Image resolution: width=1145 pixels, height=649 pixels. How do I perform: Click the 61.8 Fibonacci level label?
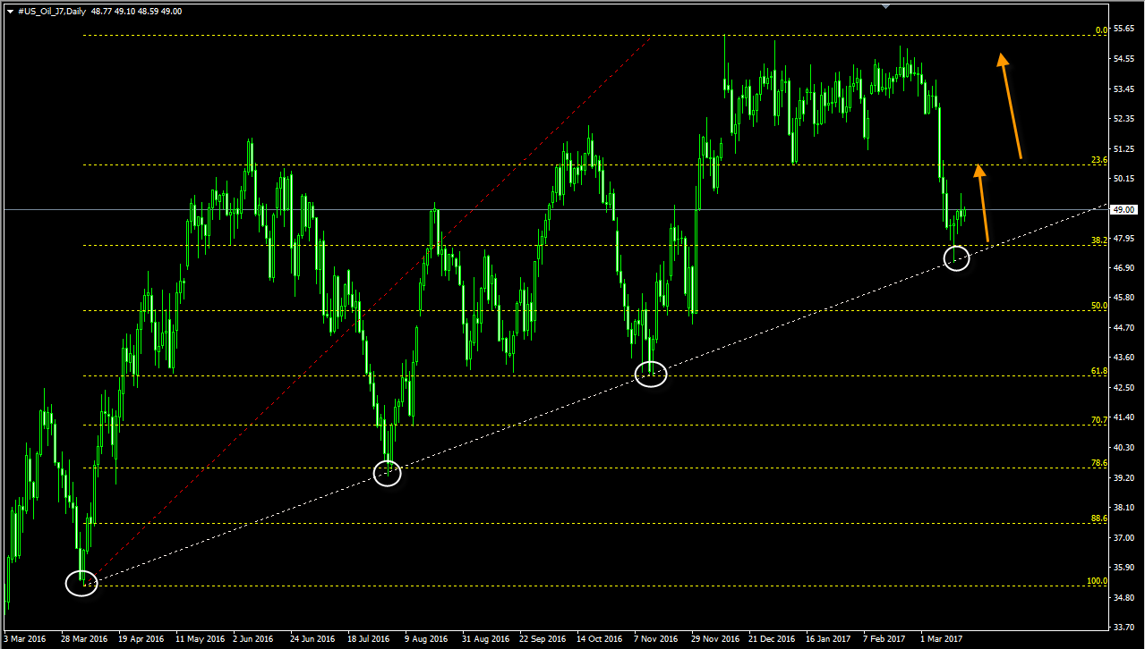click(1100, 370)
